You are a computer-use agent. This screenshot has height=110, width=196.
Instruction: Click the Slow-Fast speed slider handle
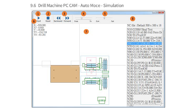pyautogui.click(x=104, y=18)
